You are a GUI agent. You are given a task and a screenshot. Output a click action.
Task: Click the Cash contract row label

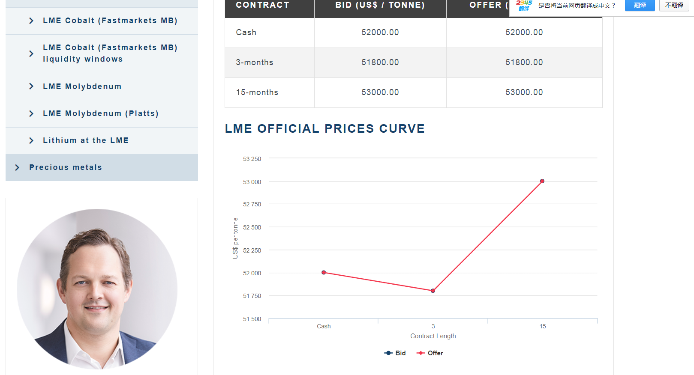[x=246, y=33]
